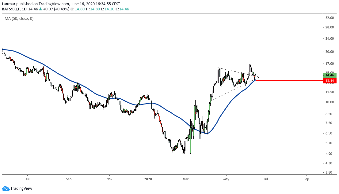This screenshot has height=194, width=339.
Task: Click the 11.50 price axis label
Action: [330, 92]
